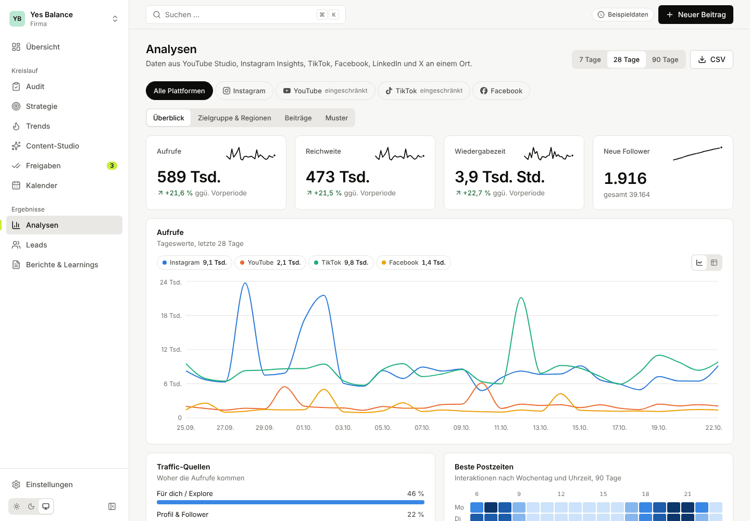Open the Beiträge tab

(298, 118)
